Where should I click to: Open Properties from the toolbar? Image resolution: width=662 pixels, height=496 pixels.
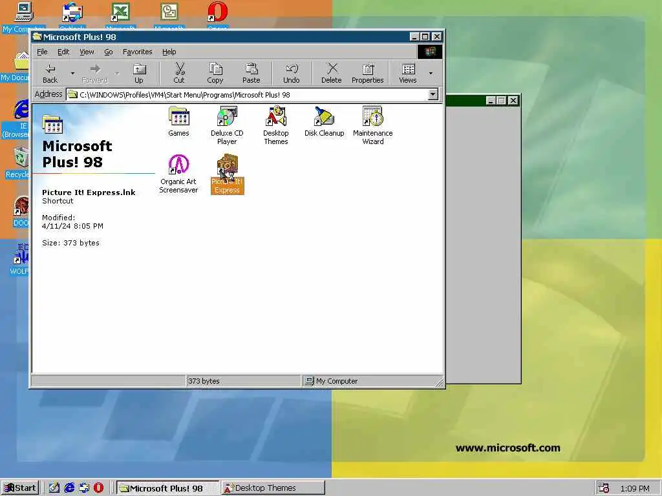(x=368, y=74)
